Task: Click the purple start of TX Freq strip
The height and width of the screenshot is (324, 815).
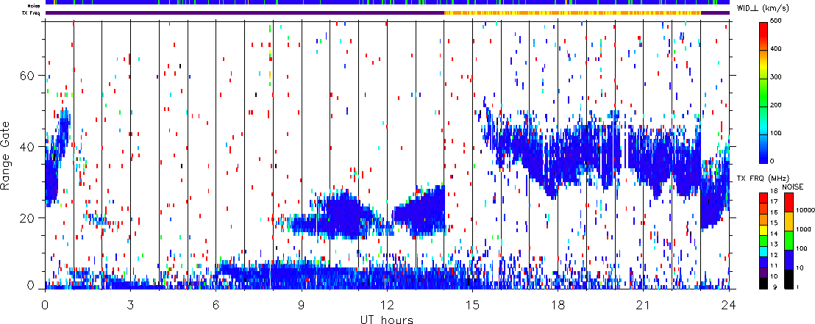Action: coord(244,12)
